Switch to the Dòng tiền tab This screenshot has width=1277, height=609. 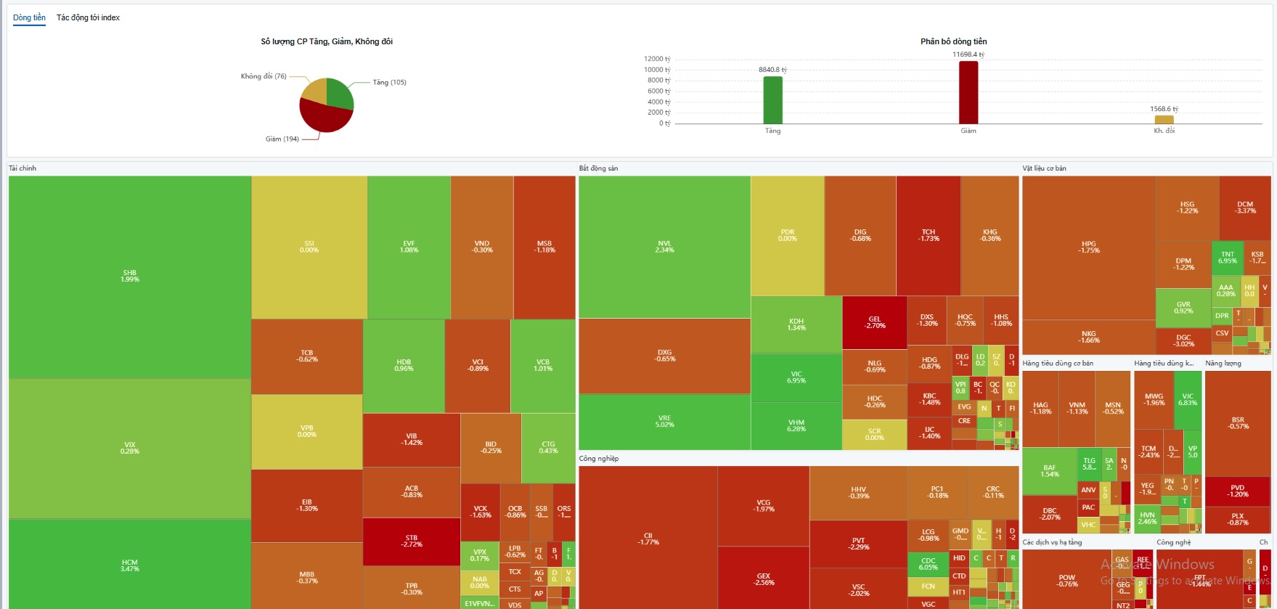(x=29, y=17)
